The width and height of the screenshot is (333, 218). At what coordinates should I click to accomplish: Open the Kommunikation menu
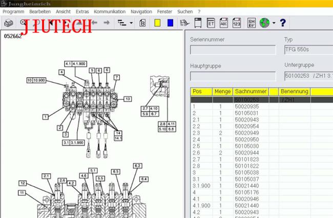click(x=110, y=11)
